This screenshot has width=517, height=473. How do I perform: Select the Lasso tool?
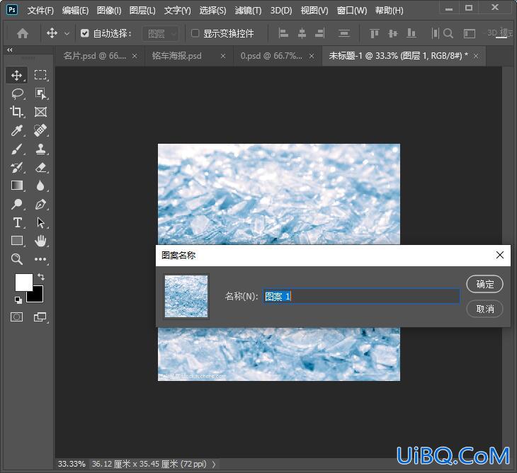[16, 93]
